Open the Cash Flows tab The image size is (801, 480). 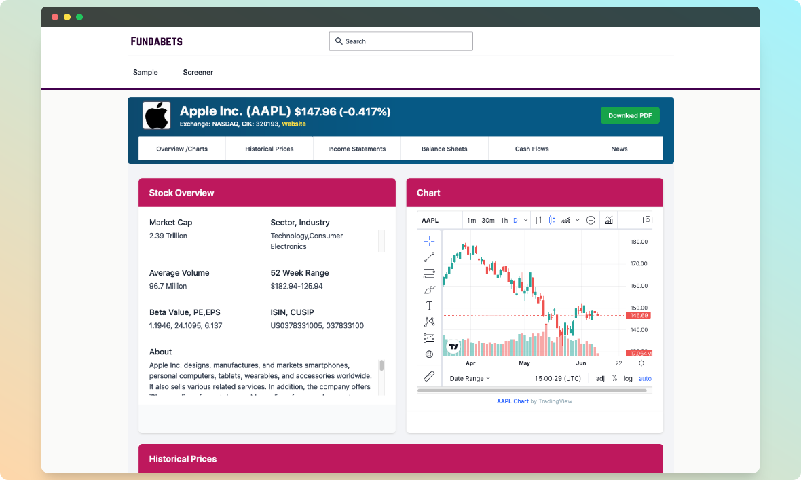[532, 149]
